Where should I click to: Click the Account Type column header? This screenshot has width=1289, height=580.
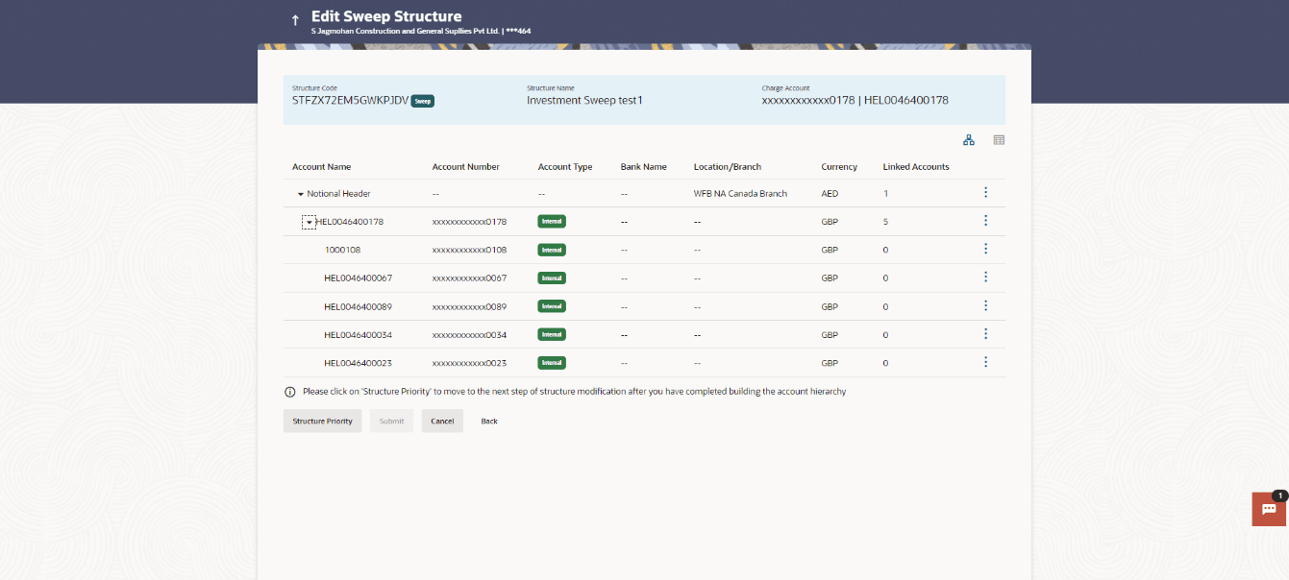[565, 166]
